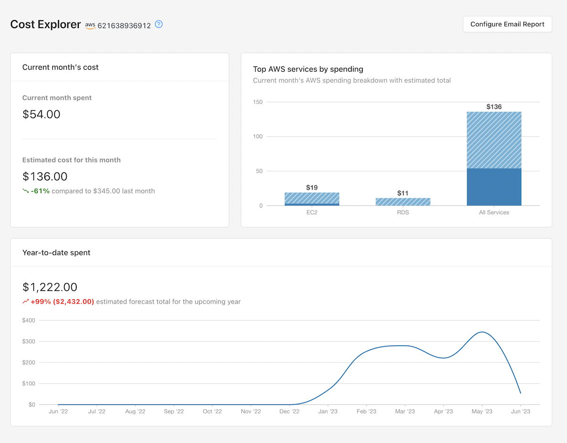The width and height of the screenshot is (567, 443).
Task: Click the Apr '23 x-axis label
Action: click(443, 411)
